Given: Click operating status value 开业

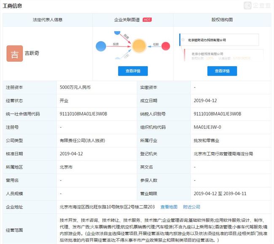Looking at the screenshot, I should (64, 101).
